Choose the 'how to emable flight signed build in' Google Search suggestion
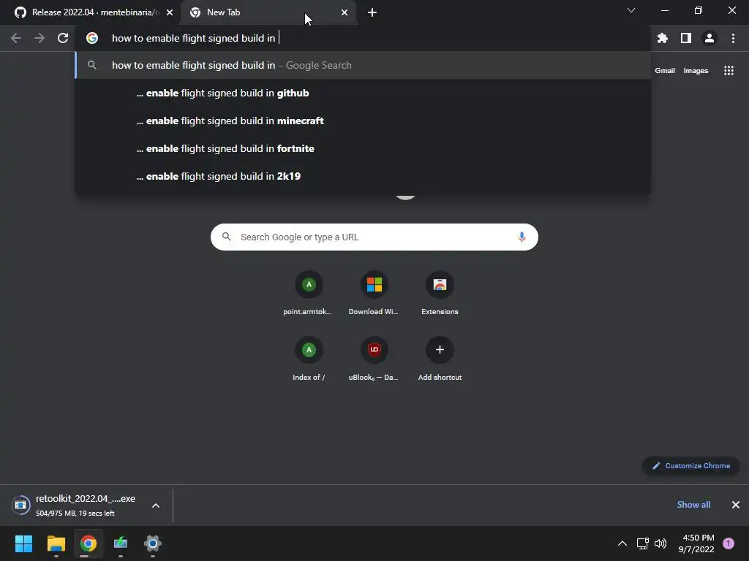Screen dimensions: 749x561 (363, 65)
